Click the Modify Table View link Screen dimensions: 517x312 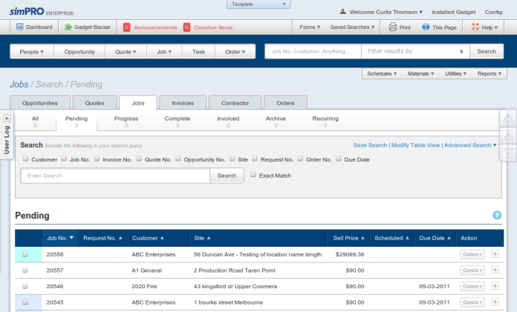coord(415,145)
